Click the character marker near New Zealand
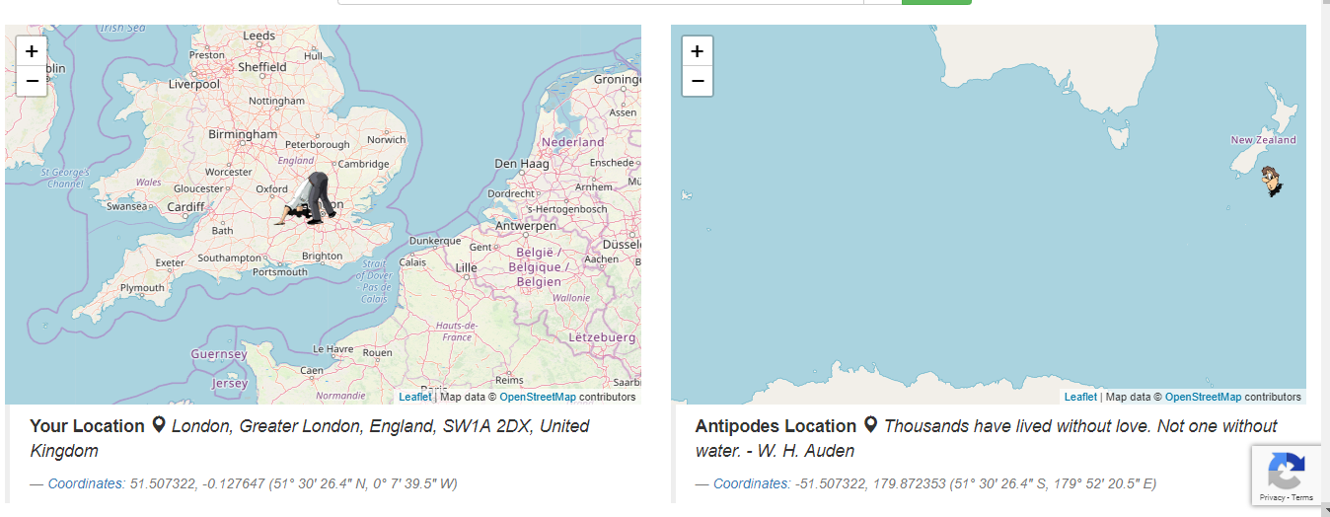The width and height of the screenshot is (1330, 517). (1273, 182)
